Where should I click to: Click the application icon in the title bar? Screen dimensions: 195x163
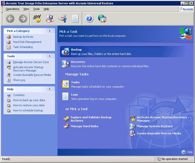pos(3,3)
